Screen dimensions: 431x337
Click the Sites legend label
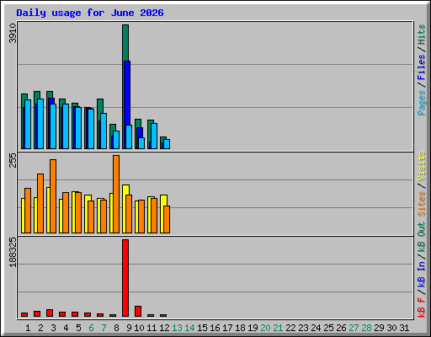point(421,203)
